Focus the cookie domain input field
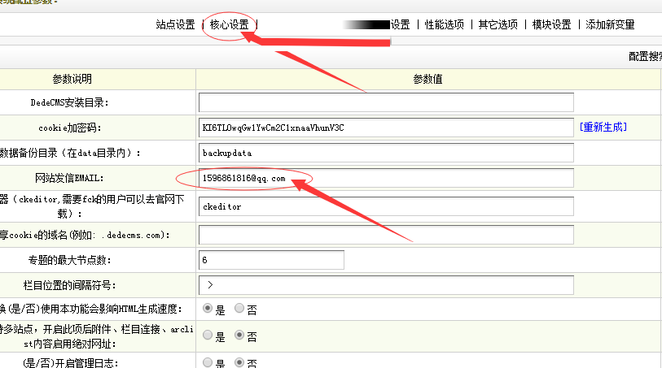The image size is (662, 368). point(386,235)
